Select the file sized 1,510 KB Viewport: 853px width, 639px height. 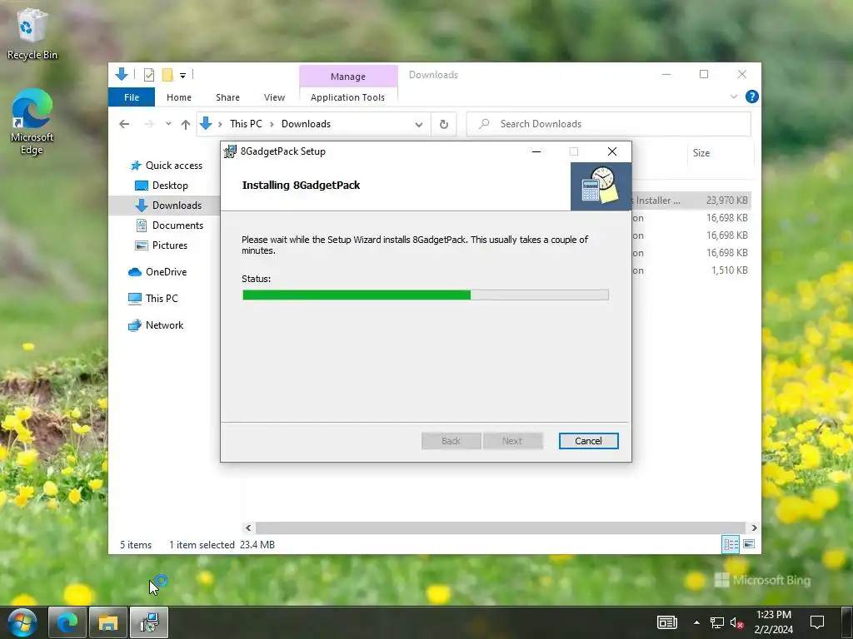691,270
